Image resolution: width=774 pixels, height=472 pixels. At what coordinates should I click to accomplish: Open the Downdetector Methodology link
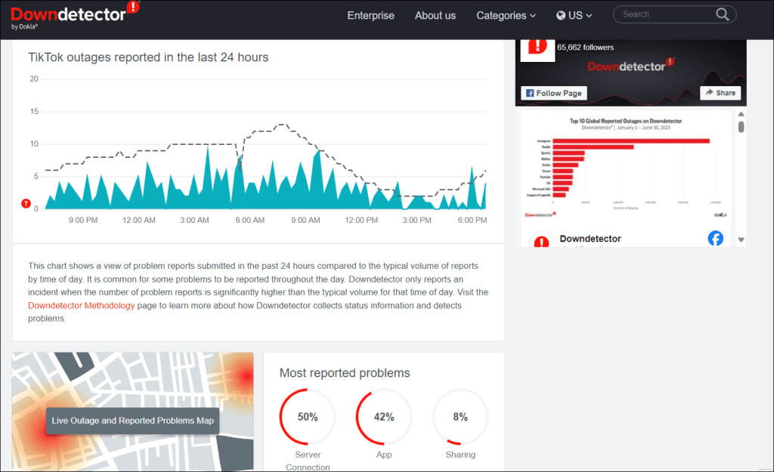[x=82, y=305]
